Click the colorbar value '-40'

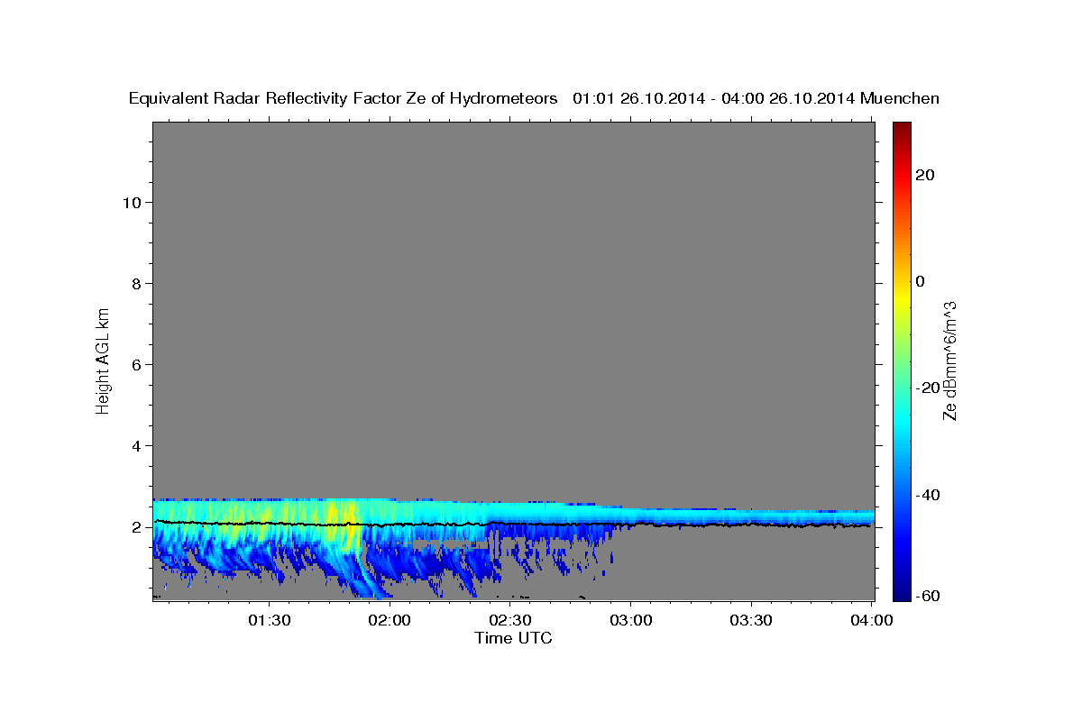929,495
